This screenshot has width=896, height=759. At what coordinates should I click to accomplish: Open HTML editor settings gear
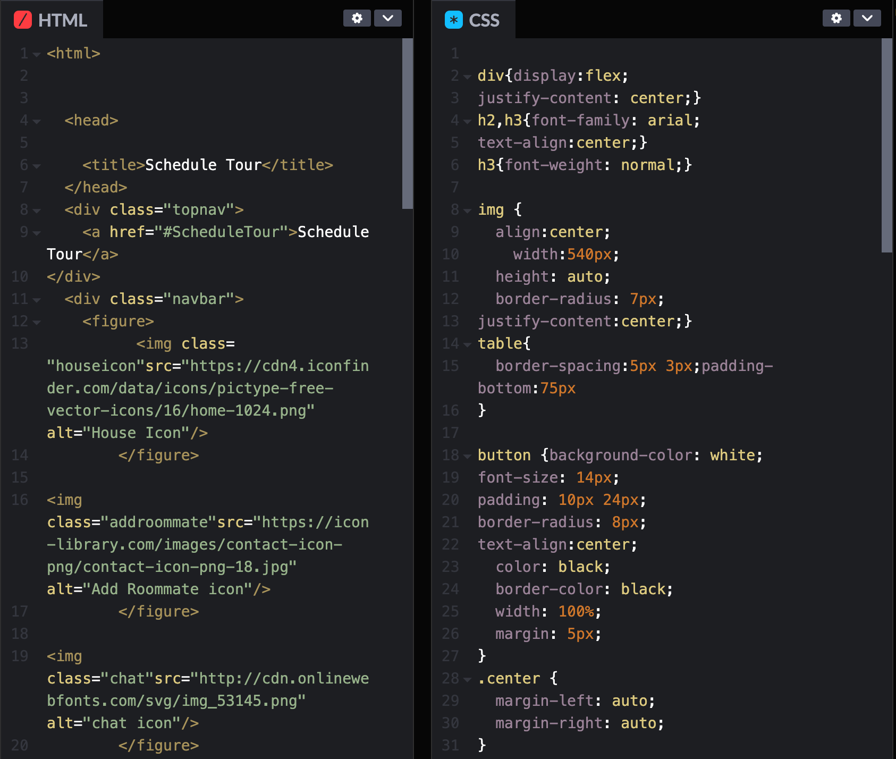coord(357,18)
